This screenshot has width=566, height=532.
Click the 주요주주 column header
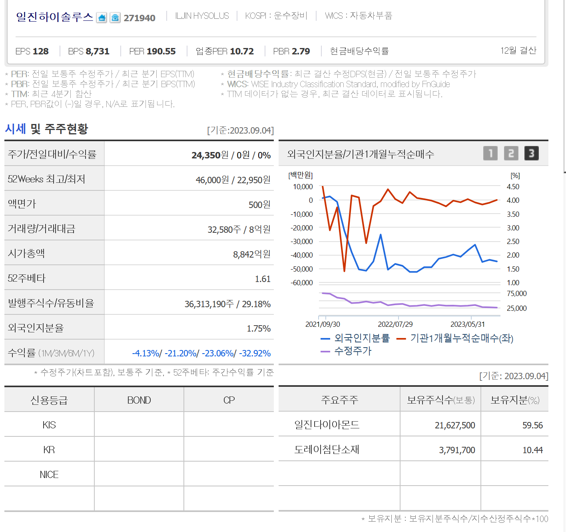pyautogui.click(x=339, y=400)
